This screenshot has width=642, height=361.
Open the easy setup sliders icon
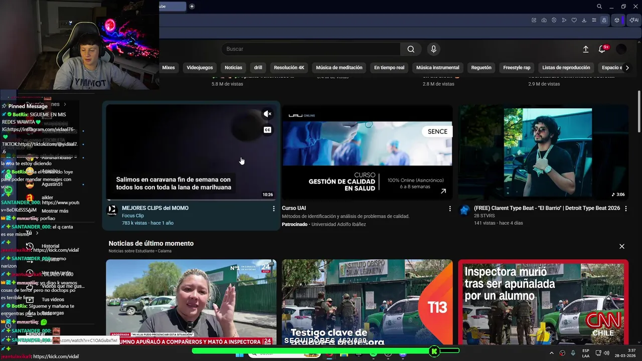pyautogui.click(x=594, y=20)
